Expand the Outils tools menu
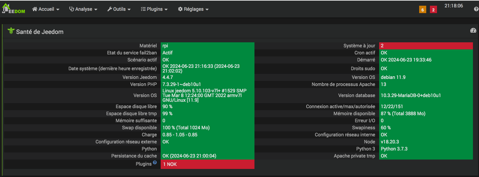 tap(119, 9)
